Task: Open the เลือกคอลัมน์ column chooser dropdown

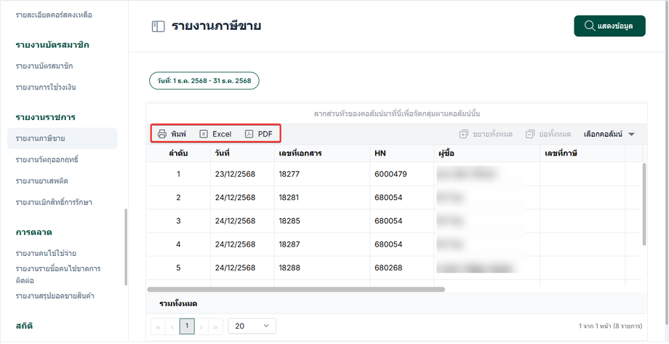Action: (609, 134)
